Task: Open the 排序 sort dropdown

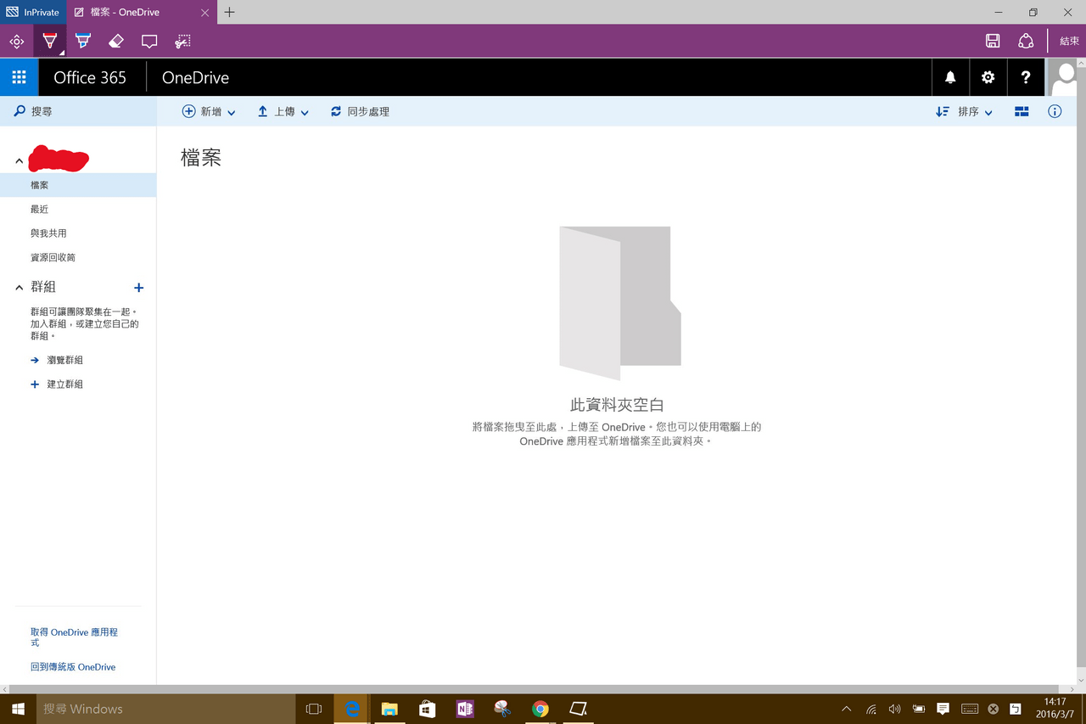Action: pyautogui.click(x=964, y=111)
